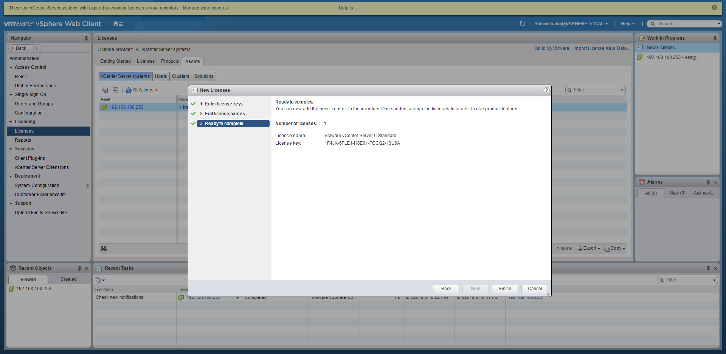Pin the Navigator panel
This screenshot has height=354, width=726.
click(x=86, y=38)
